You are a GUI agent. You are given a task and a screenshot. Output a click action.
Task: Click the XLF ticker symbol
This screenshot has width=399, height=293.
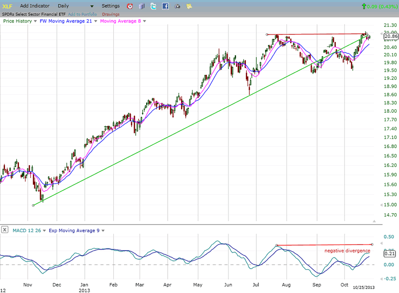point(7,6)
